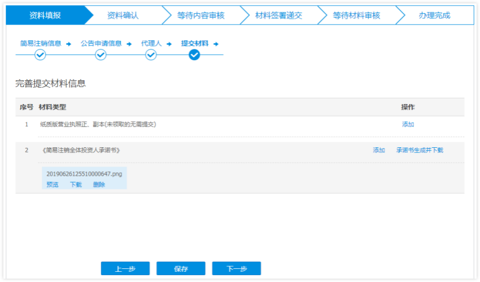480x282 pixels.
Task: Click the checkmark circle under 代理人
Action: [x=151, y=55]
